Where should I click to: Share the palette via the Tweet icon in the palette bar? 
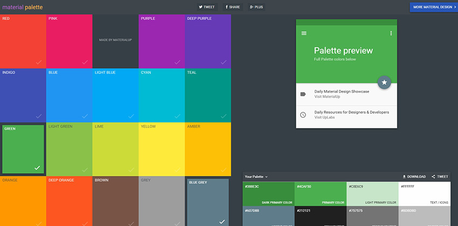click(x=440, y=176)
